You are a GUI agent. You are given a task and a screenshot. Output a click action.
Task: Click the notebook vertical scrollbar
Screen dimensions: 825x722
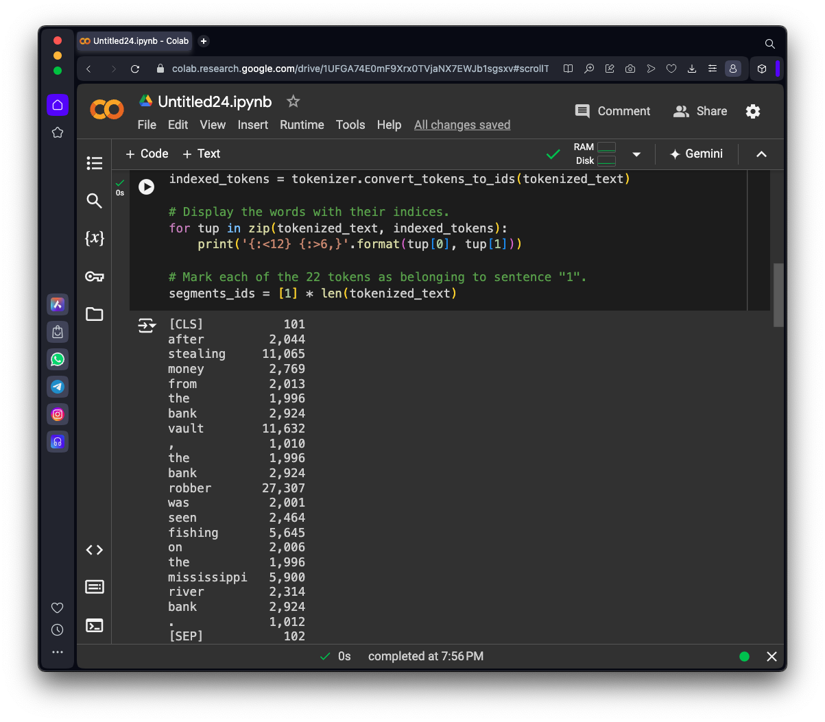pos(778,295)
